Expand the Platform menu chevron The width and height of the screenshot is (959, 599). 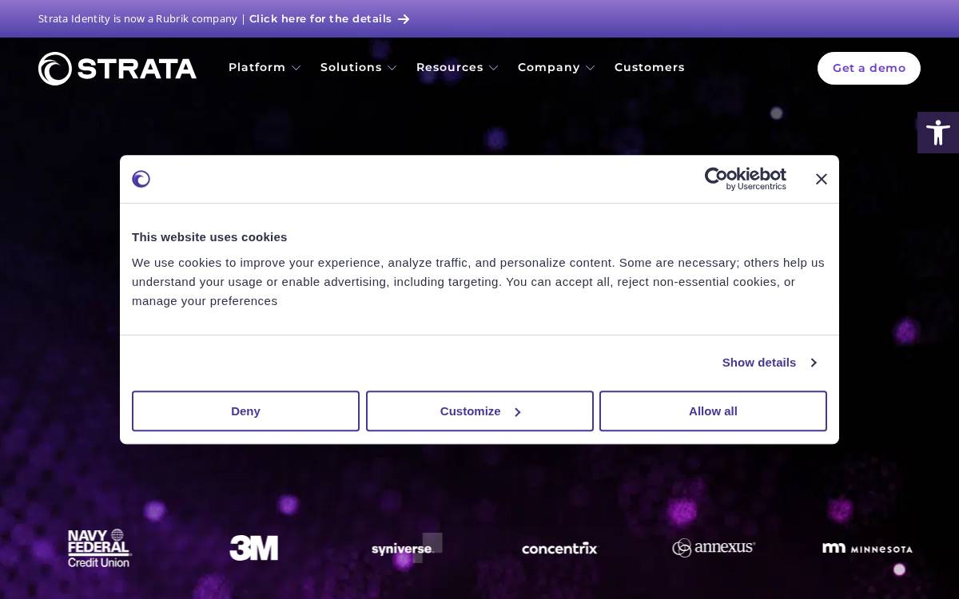296,68
